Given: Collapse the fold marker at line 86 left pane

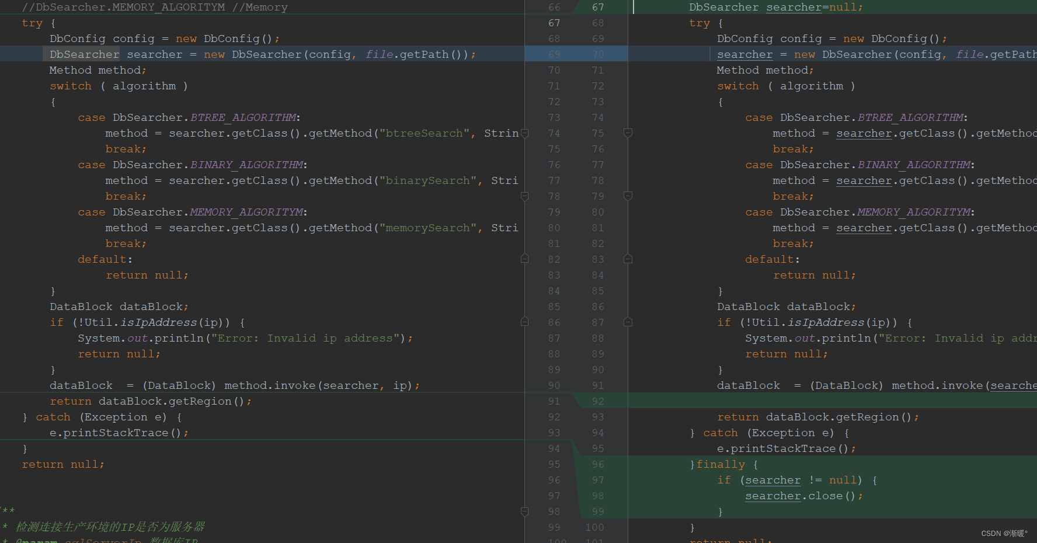Looking at the screenshot, I should pos(524,322).
